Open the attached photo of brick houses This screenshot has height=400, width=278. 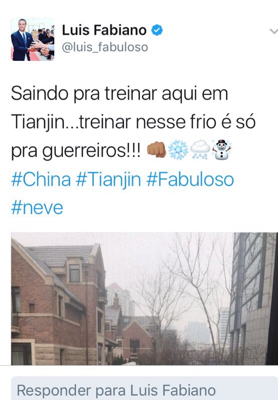tap(145, 299)
